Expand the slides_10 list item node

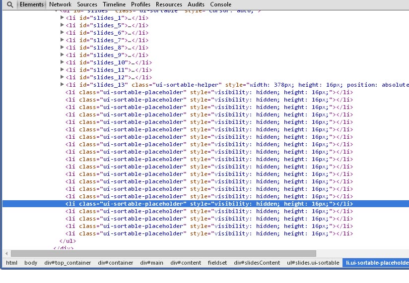click(x=62, y=62)
